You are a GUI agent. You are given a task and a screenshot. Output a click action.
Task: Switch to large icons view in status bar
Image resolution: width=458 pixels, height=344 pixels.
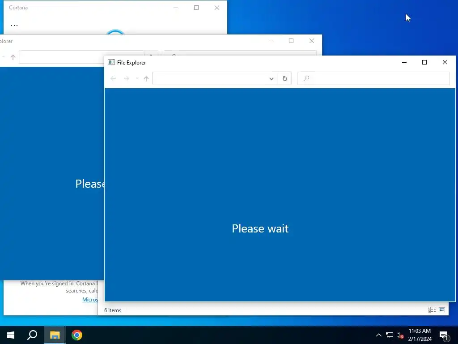pos(442,310)
